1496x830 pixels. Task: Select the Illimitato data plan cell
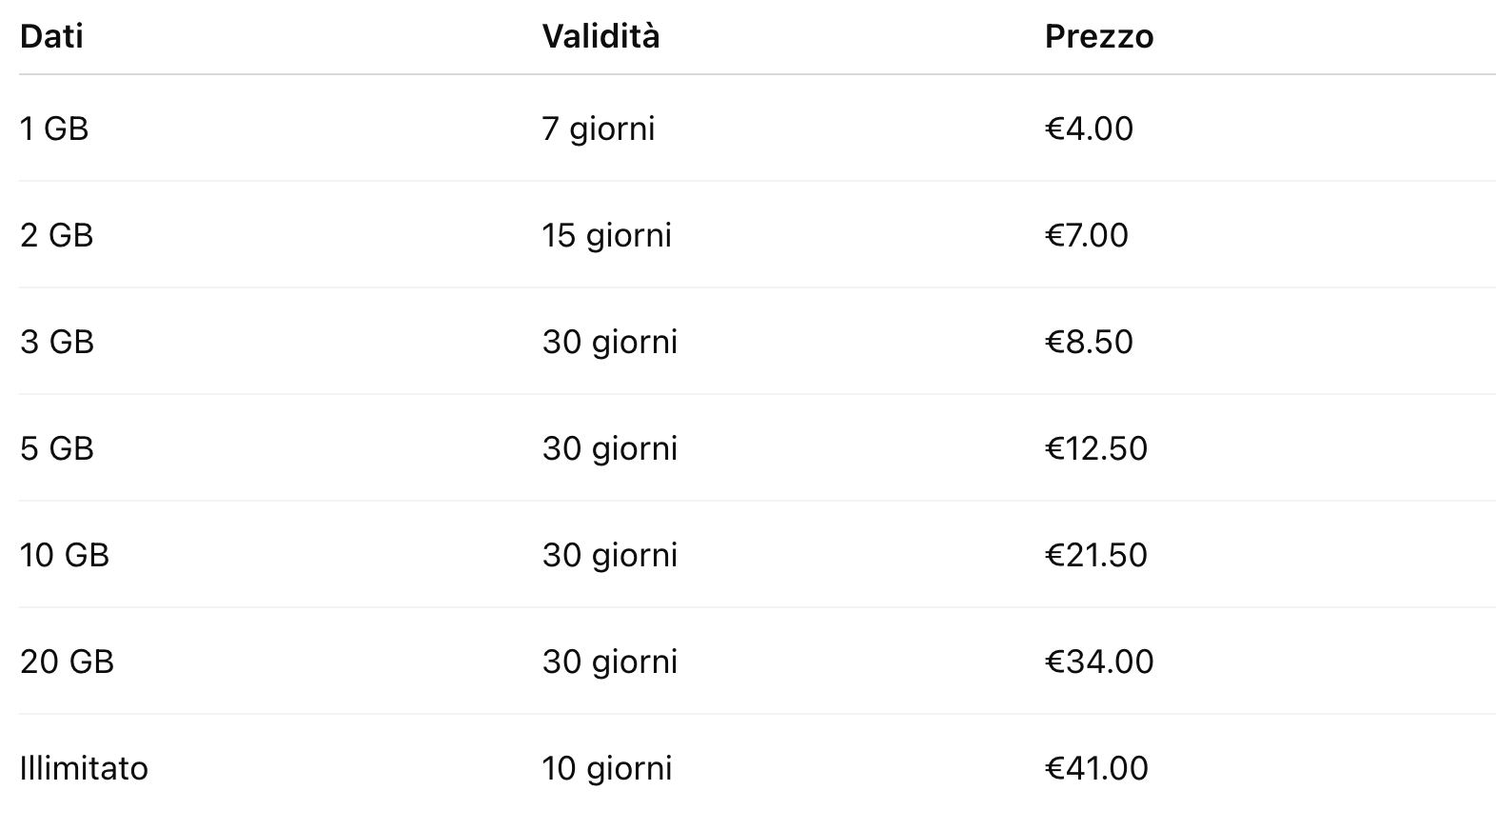pyautogui.click(x=84, y=768)
